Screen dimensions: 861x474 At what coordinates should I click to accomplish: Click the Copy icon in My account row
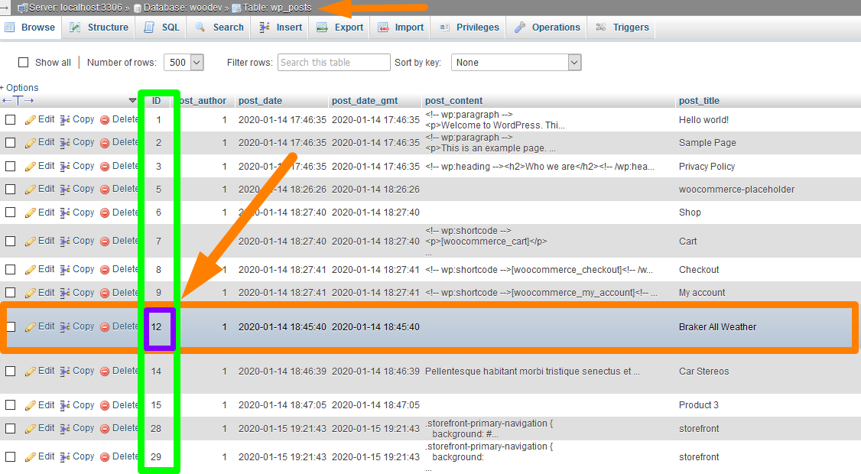point(66,294)
